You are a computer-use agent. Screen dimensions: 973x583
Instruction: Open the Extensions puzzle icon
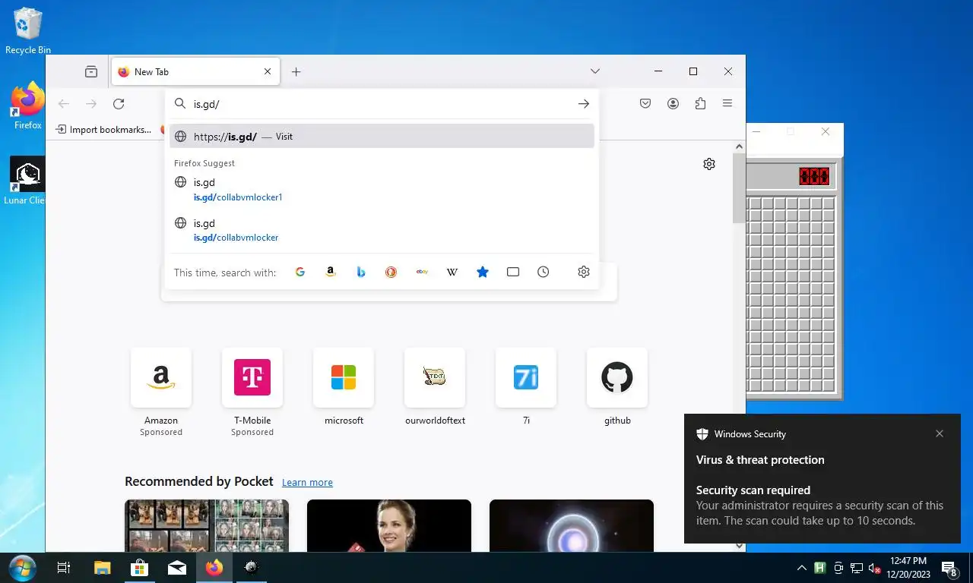700,104
